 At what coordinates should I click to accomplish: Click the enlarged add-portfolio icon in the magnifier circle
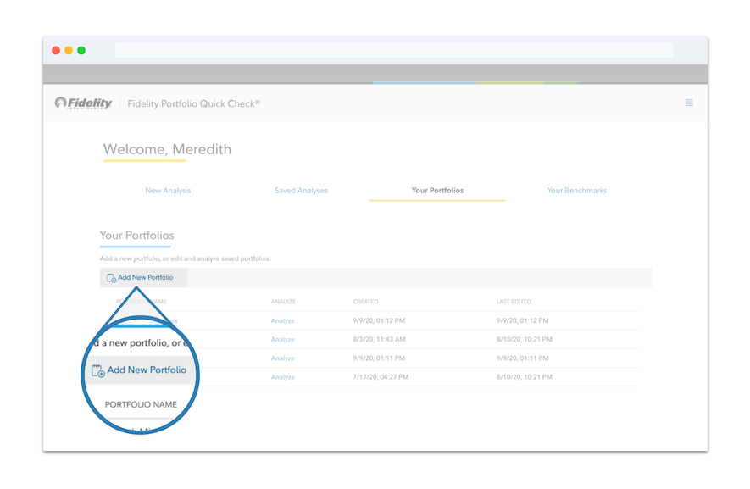(x=97, y=370)
